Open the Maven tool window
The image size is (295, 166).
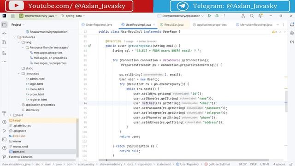(292, 42)
